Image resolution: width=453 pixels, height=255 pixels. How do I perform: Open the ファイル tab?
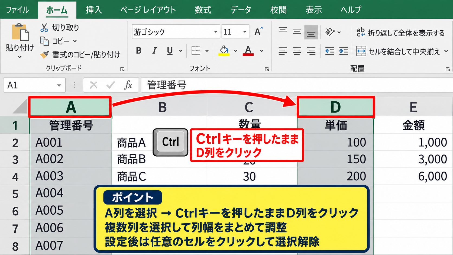(17, 10)
